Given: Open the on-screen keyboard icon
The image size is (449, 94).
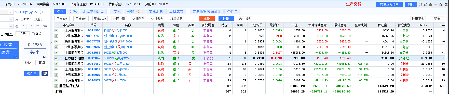Looking at the screenshot, I should pyautogui.click(x=45, y=74).
